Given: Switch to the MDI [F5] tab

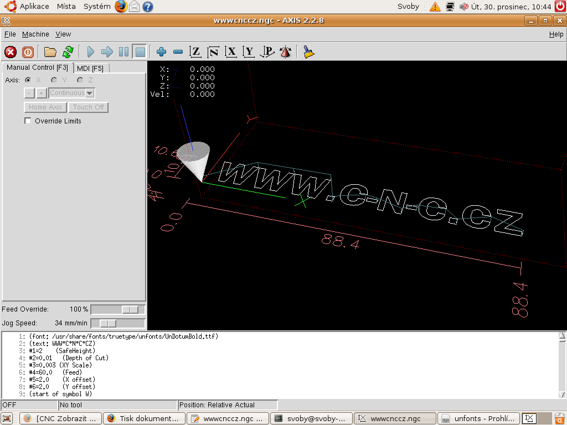Looking at the screenshot, I should 90,69.
